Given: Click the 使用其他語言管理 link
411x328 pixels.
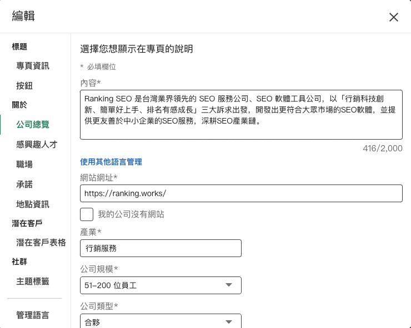Looking at the screenshot, I should pyautogui.click(x=111, y=162).
